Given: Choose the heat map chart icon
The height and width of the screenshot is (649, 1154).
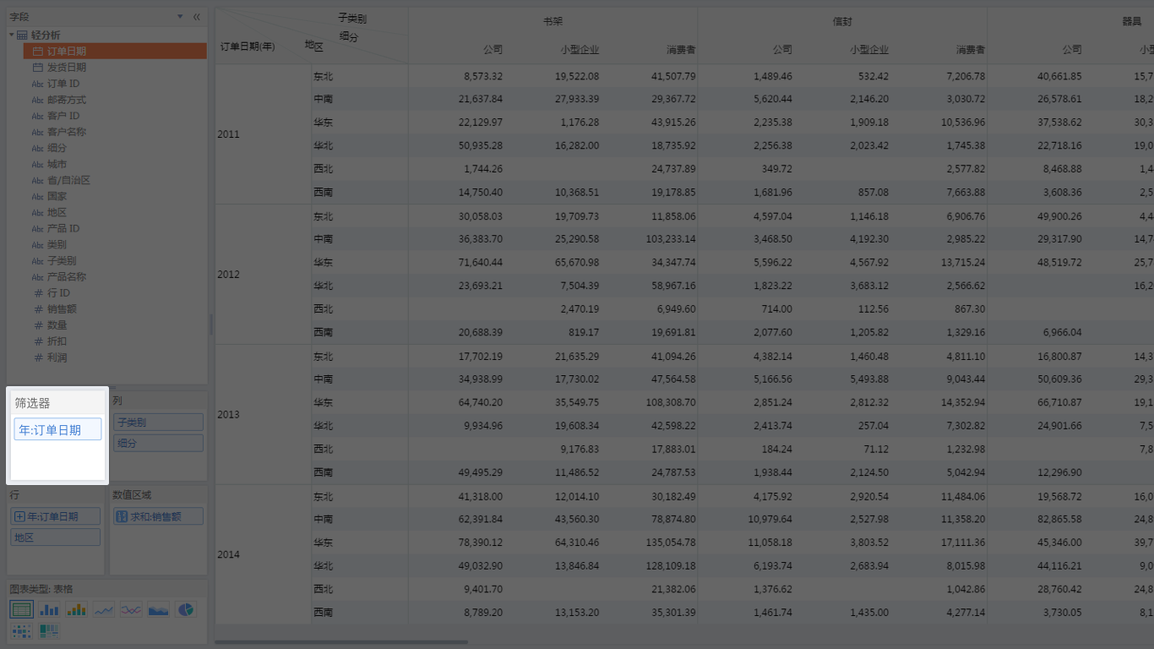Looking at the screenshot, I should (22, 630).
